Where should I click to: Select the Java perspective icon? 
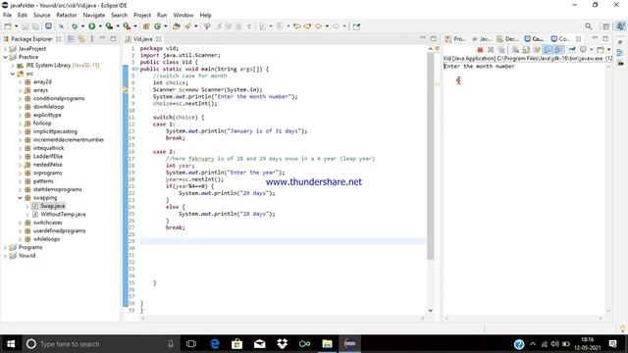(620, 26)
